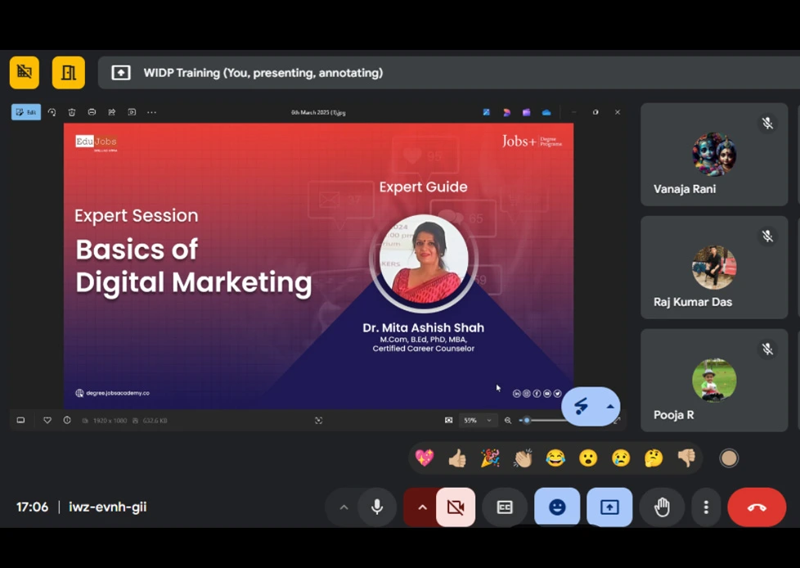Choose the reaction skin tone swatch
Screen dimensions: 800x568
tap(729, 458)
